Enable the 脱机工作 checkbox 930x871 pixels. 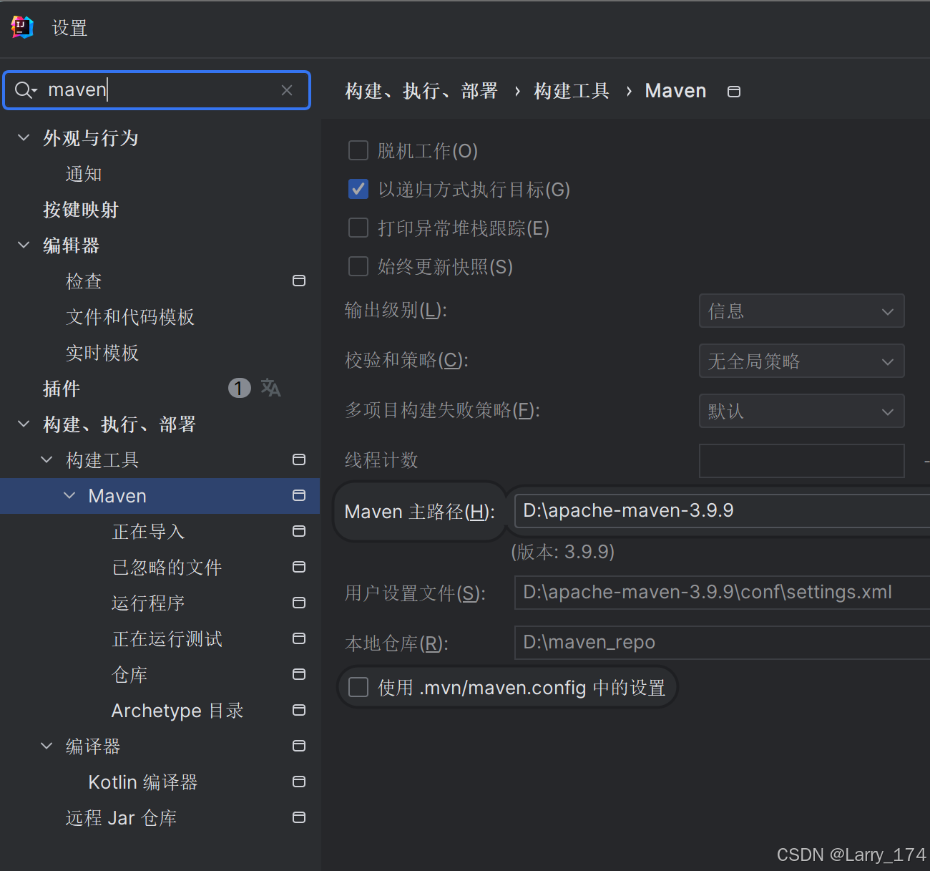point(358,150)
